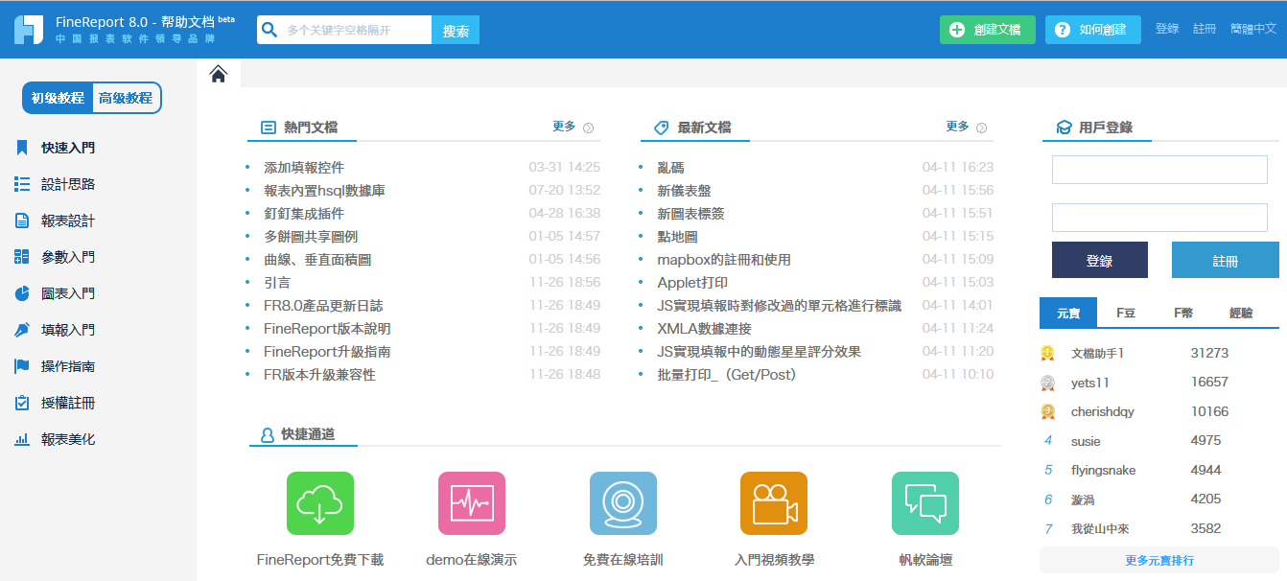Viewport: 1287px width, 581px height.
Task: Click the search magnifier icon
Action: 269,30
